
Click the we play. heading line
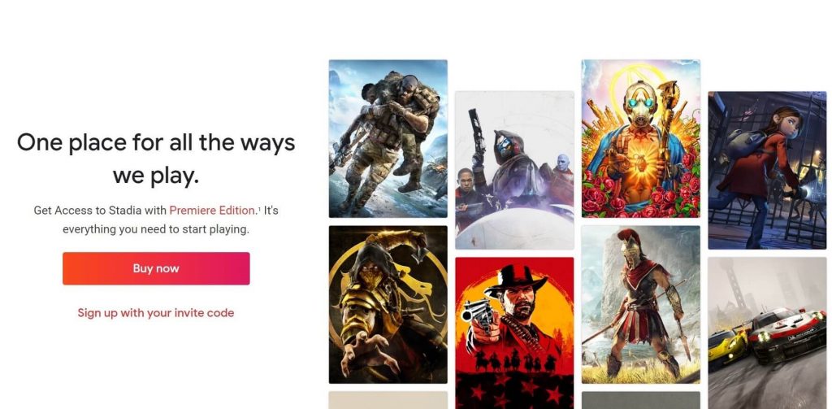tap(156, 176)
